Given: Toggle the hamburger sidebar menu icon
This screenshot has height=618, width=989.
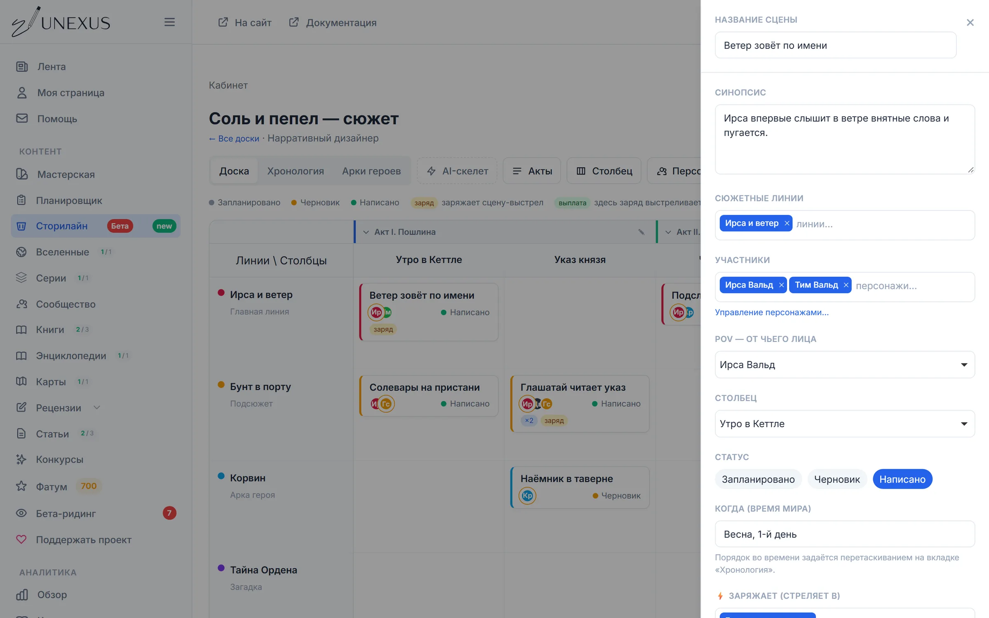Looking at the screenshot, I should click(x=169, y=22).
